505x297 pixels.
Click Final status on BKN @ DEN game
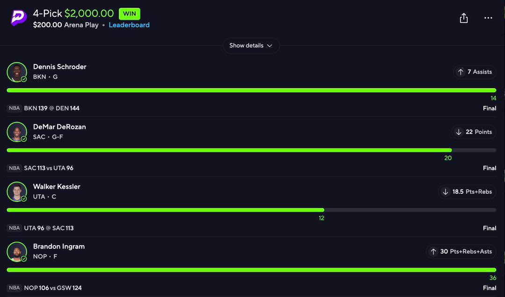(490, 108)
